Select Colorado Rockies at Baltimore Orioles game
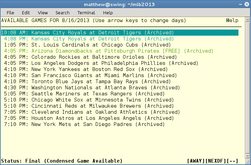The width and height of the screenshot is (251, 165). pos(90,57)
